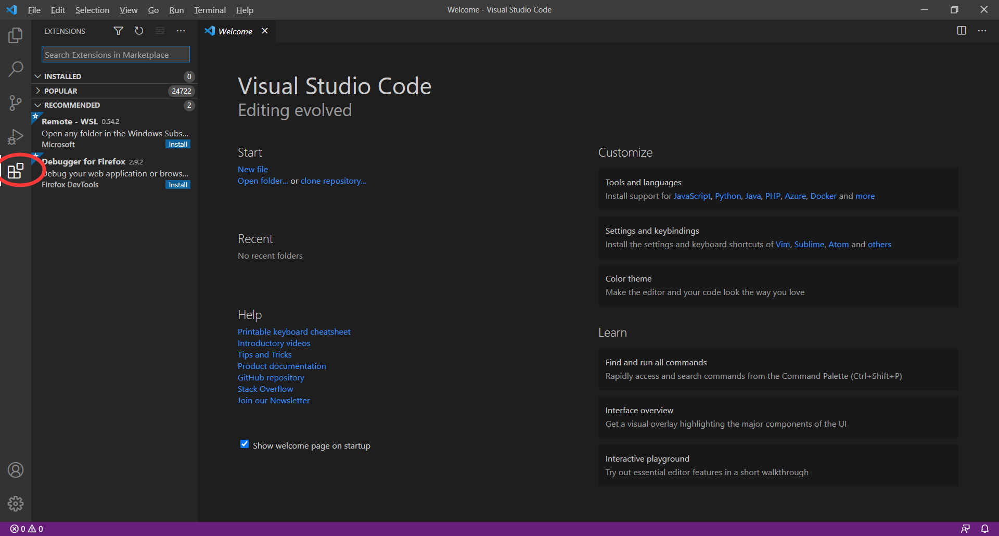The image size is (999, 536).
Task: Collapse the INSTALLED section
Action: coord(114,76)
